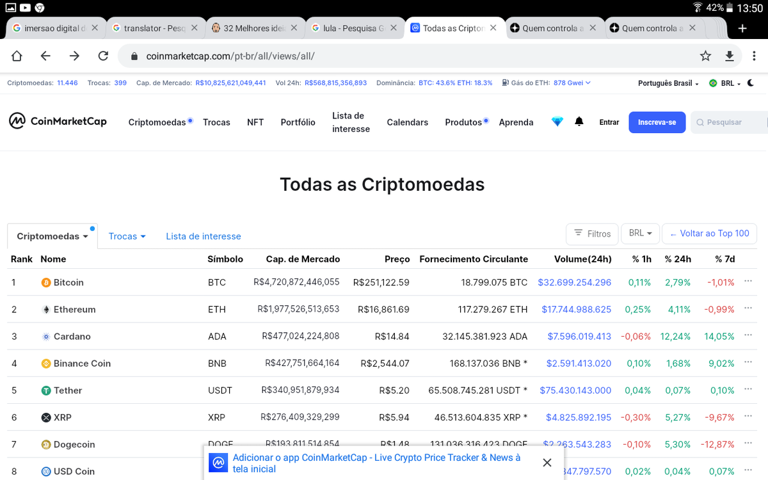Click the Bitcoin coin icon

click(x=46, y=282)
